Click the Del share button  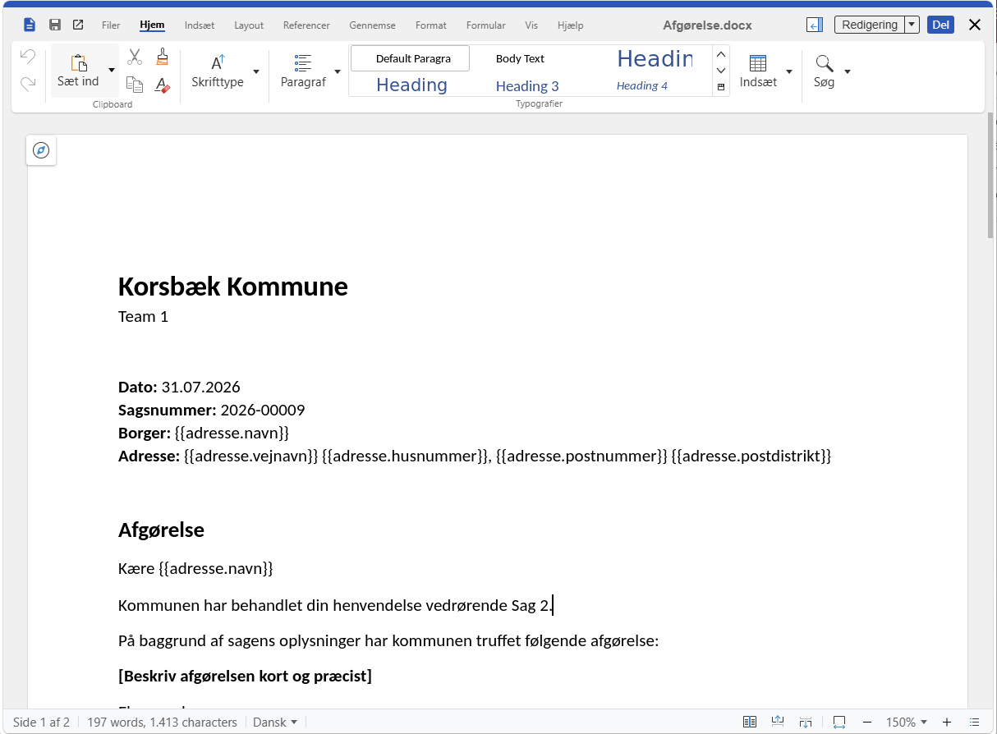pyautogui.click(x=940, y=25)
